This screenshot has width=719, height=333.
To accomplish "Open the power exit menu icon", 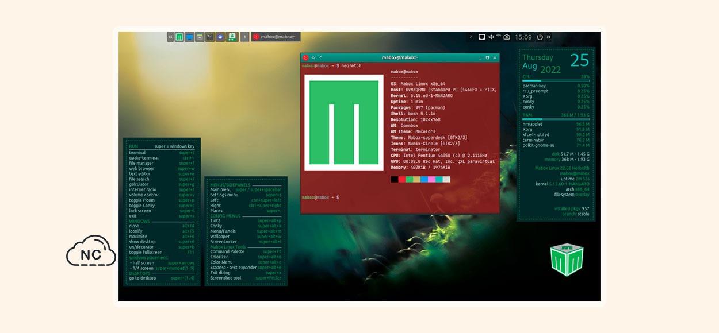I will (x=540, y=37).
